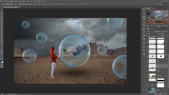Select the Clone Stamp tool
The height and width of the screenshot is (95, 169).
(x=2, y=28)
